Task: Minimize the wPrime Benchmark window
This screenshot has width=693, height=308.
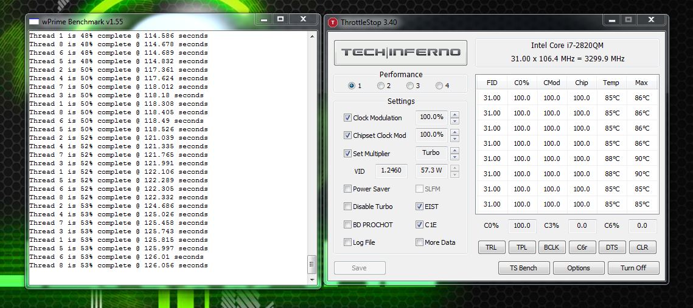Action: click(264, 19)
